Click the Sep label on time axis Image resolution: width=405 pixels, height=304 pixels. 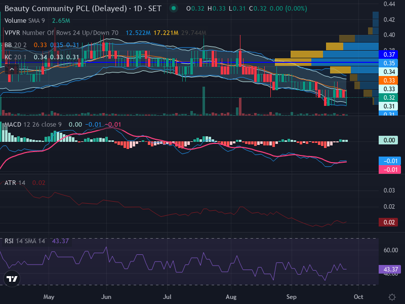click(292, 297)
